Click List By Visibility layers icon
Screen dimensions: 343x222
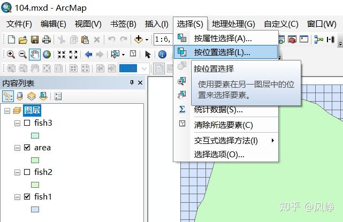(x=32, y=96)
